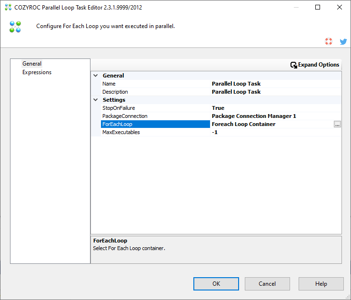351x300 pixels.
Task: Edit the Description property value
Action: [271, 92]
